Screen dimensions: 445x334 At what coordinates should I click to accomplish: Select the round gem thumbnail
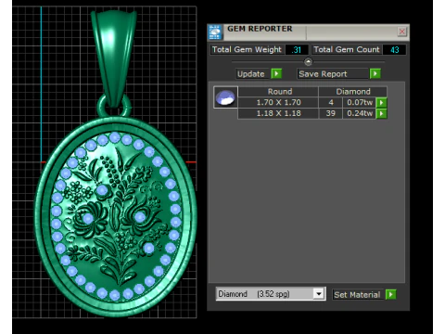coord(225,97)
